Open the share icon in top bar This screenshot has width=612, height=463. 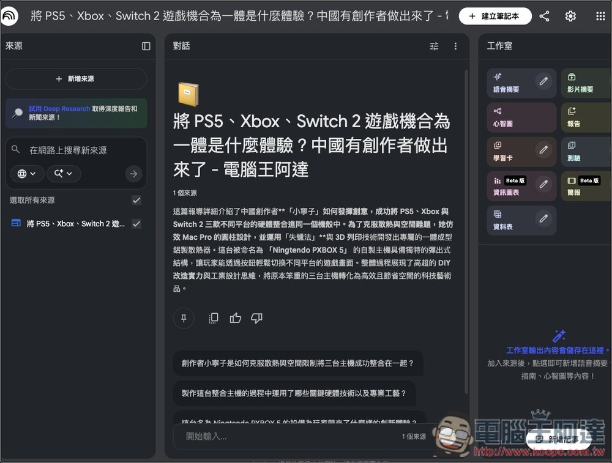[544, 16]
